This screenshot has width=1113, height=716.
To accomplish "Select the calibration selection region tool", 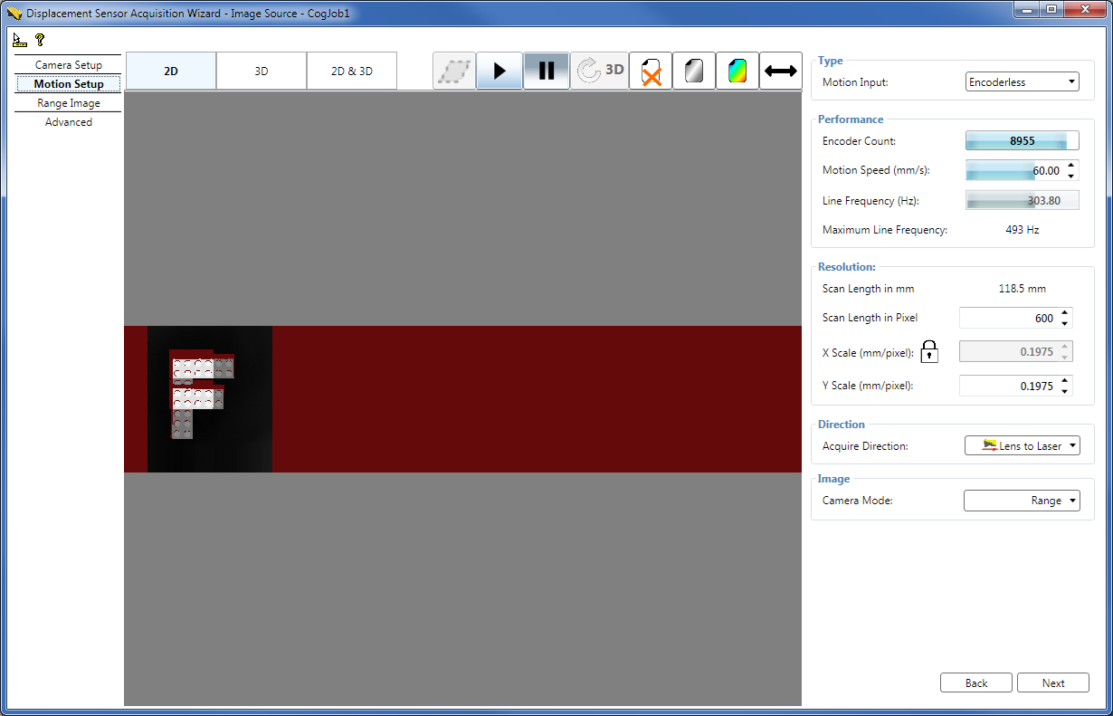I will pos(453,70).
